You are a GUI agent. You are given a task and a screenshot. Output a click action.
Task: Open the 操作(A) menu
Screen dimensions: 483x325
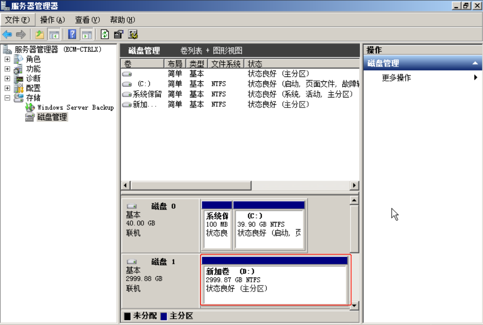point(52,20)
